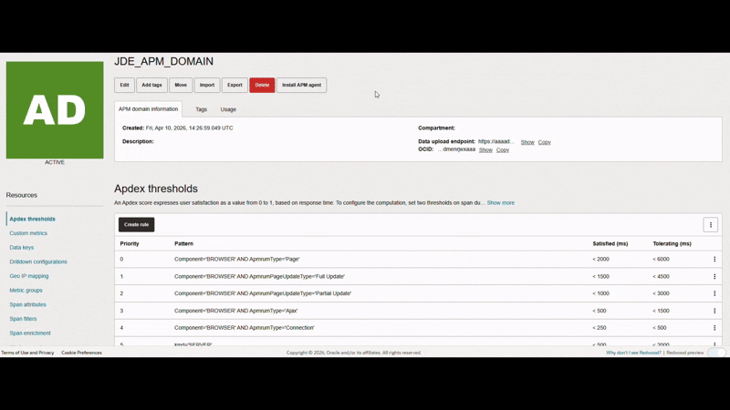Click the '< 250' satisfied value
The width and height of the screenshot is (730, 410).
click(x=600, y=328)
